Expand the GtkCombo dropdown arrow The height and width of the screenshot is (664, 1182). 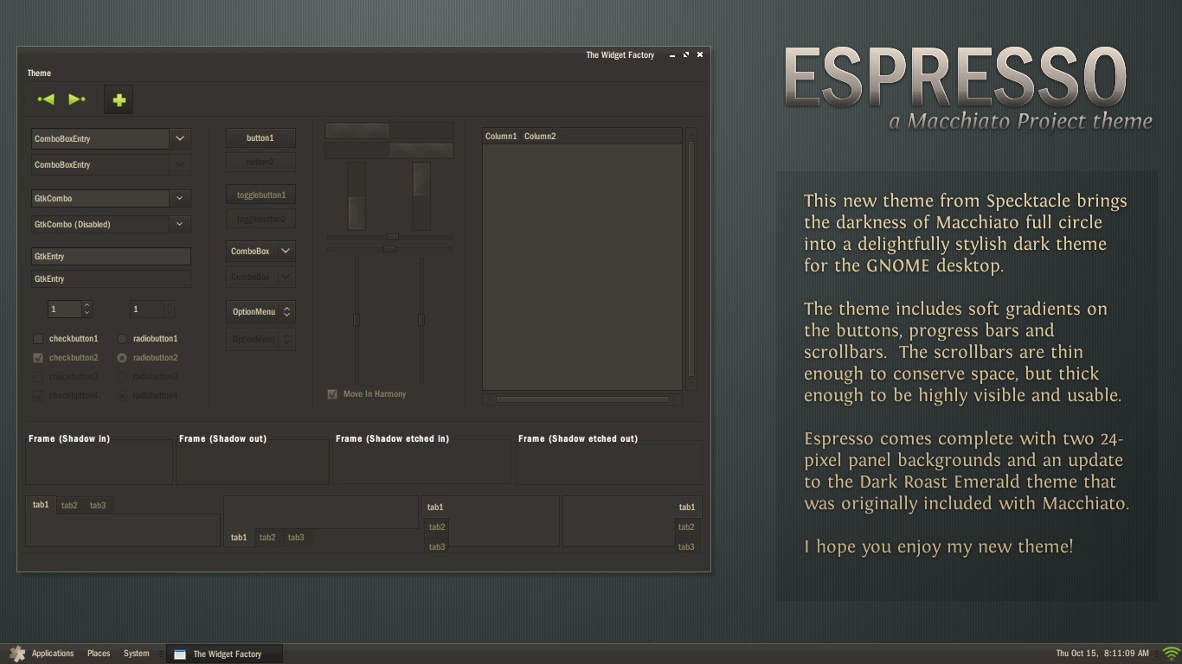point(180,198)
